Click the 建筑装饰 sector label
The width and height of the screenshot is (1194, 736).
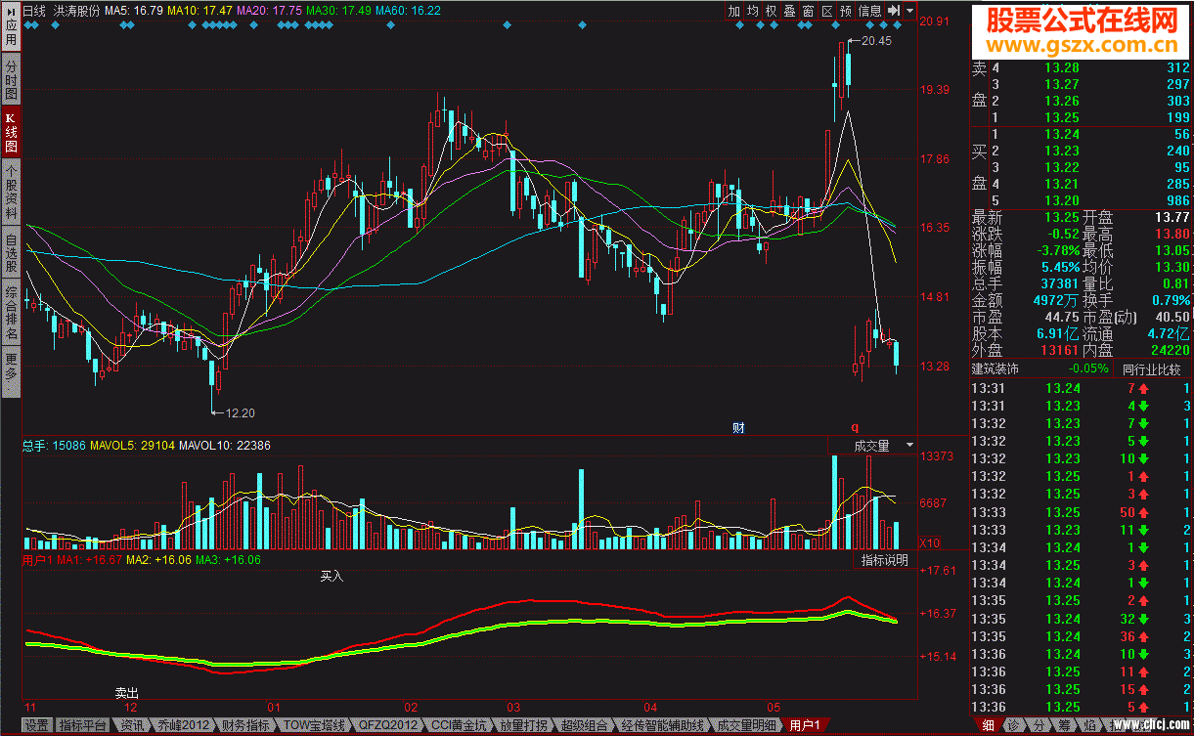(x=995, y=369)
